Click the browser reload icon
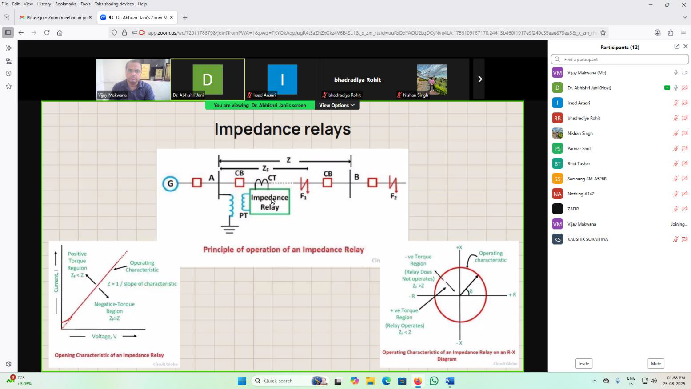691x389 pixels. 47,32
